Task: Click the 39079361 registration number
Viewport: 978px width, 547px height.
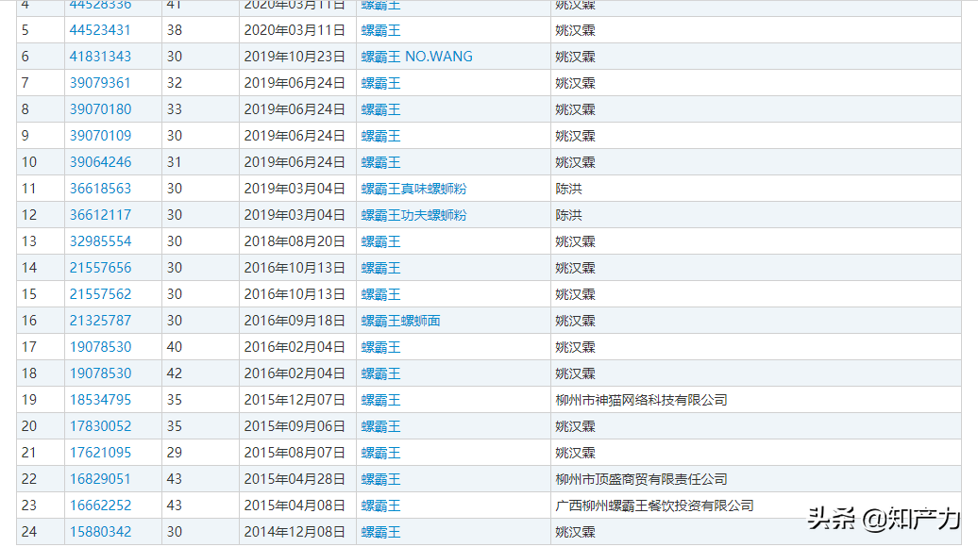Action: pos(100,83)
